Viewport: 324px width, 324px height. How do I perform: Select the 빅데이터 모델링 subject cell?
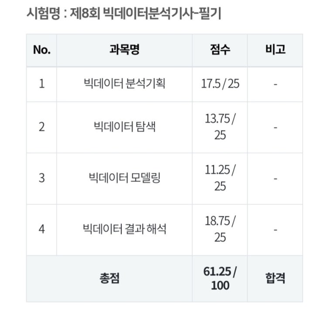pos(124,178)
